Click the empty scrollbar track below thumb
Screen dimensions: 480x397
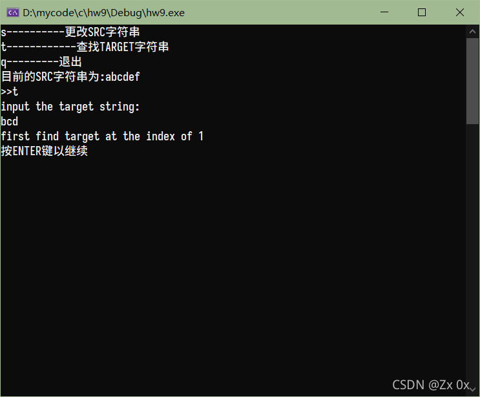[472, 253]
